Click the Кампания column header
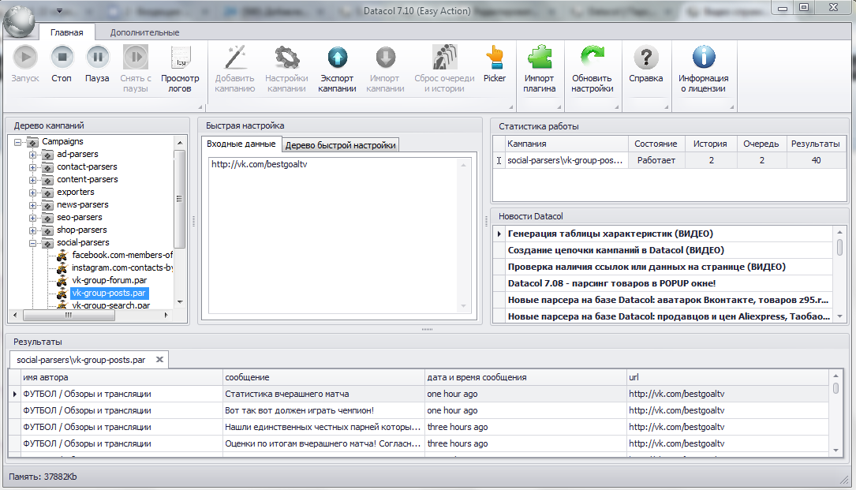Screen dimensions: 856x490 (x=566, y=144)
